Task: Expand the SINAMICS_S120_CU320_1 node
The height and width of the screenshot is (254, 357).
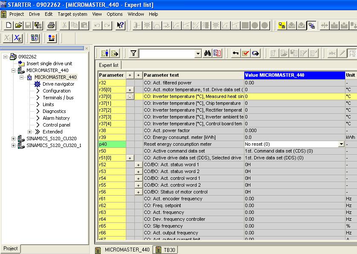Action: tap(13, 145)
